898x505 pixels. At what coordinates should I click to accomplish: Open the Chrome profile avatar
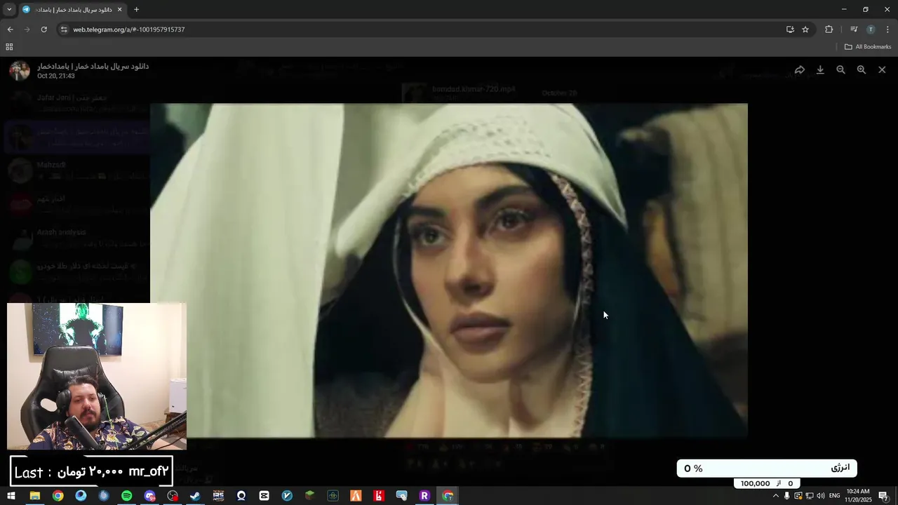click(x=871, y=29)
